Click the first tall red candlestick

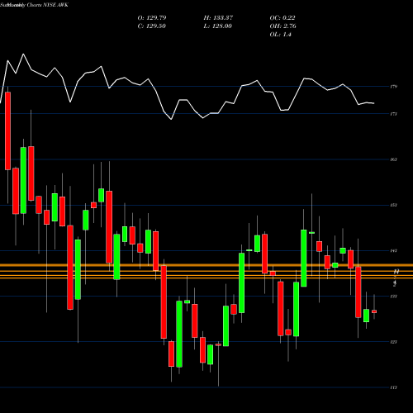(7, 131)
